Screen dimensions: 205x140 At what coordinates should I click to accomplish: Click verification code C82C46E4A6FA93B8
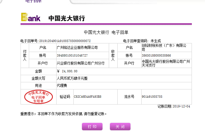pyautogui.click(x=88, y=97)
